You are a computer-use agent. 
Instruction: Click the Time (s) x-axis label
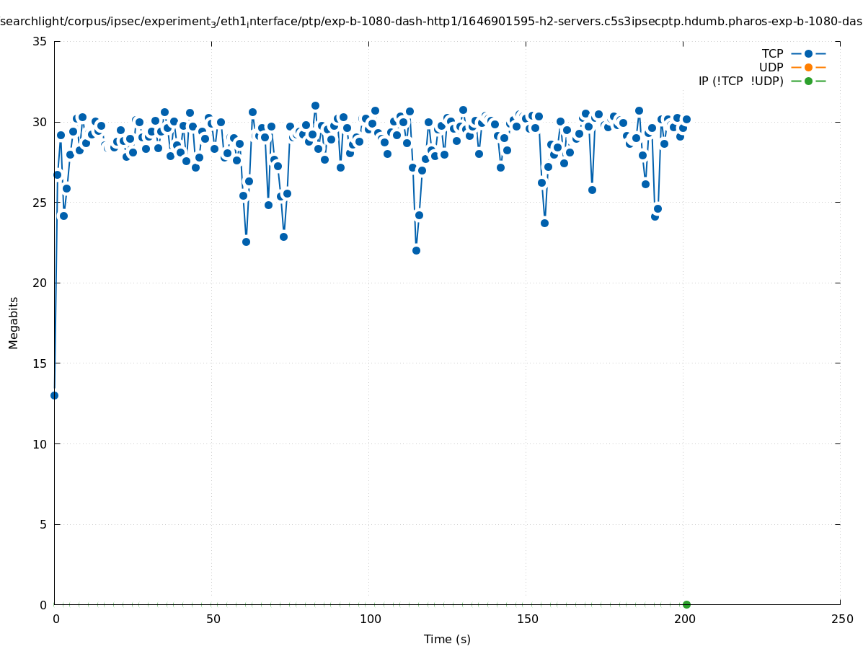coord(447,639)
